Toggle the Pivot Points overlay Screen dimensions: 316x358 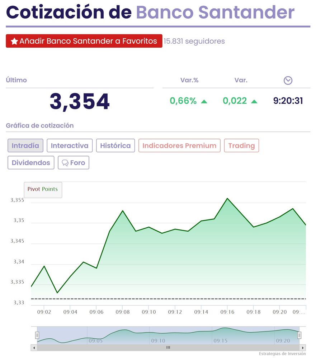43,189
